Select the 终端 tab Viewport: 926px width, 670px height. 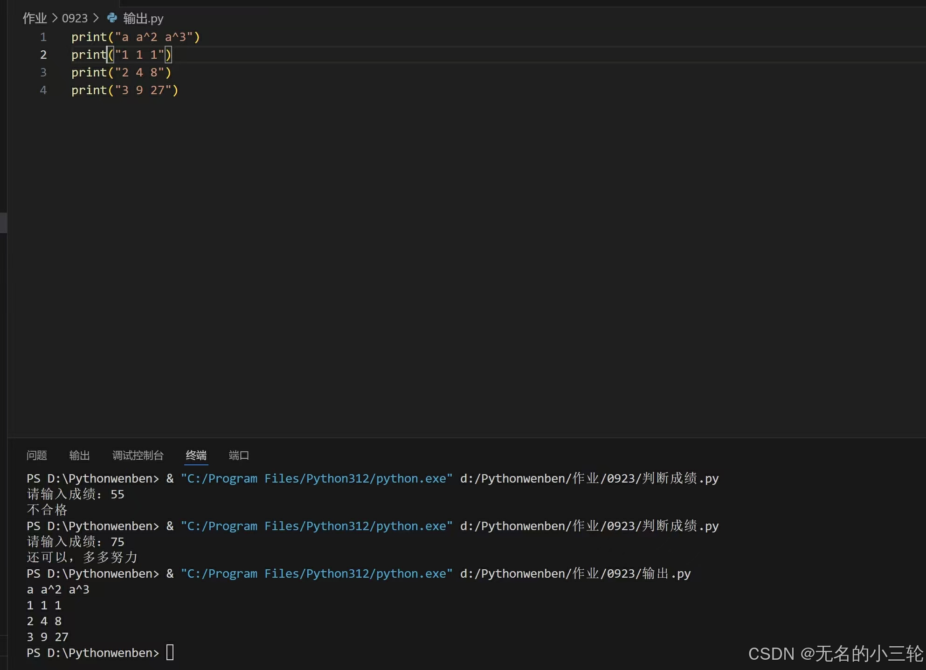196,455
